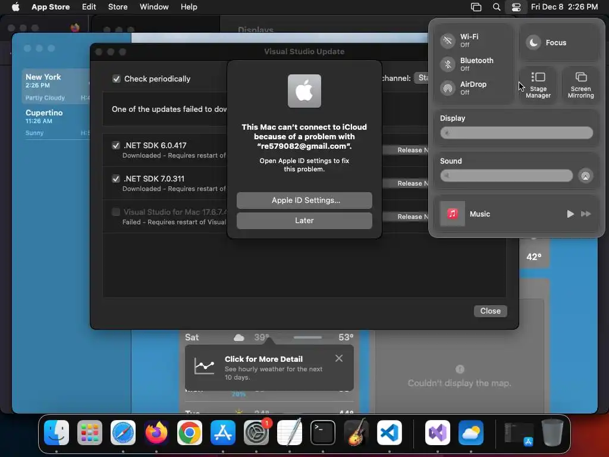609x457 pixels.
Task: Select New York in Weather sidebar
Action: click(x=56, y=86)
